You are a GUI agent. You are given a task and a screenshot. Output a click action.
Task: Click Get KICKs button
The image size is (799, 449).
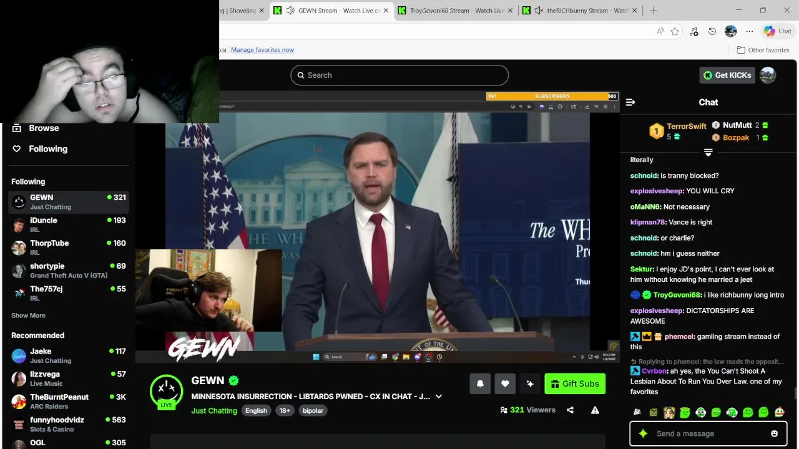pyautogui.click(x=727, y=75)
